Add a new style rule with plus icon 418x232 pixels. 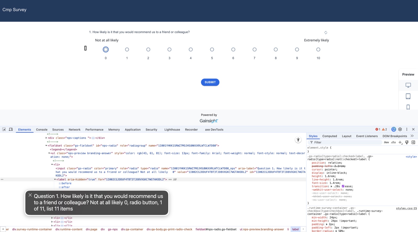coord(400,142)
